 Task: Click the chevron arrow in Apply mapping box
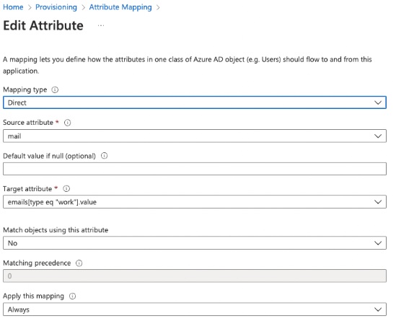click(x=378, y=310)
